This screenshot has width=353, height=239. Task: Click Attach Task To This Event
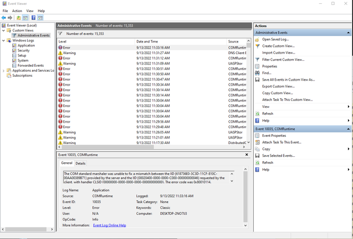click(x=281, y=142)
